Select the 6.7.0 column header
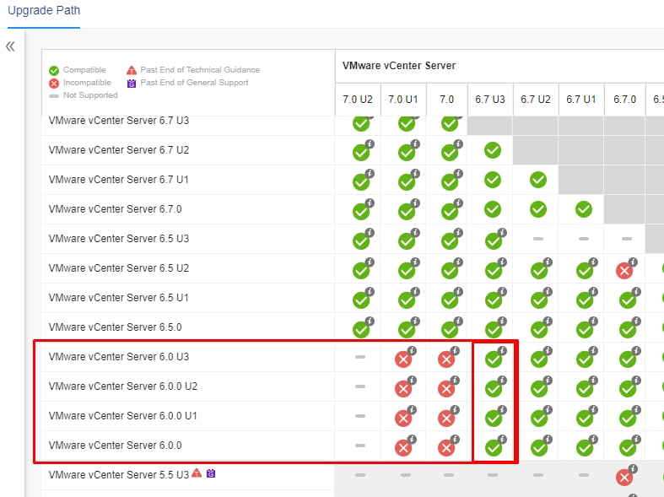The image size is (664, 497). click(624, 100)
